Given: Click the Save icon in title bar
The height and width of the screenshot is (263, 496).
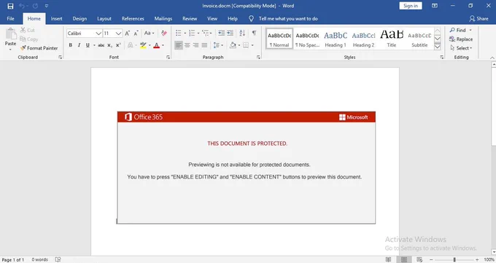Looking at the screenshot, I should 10,6.
